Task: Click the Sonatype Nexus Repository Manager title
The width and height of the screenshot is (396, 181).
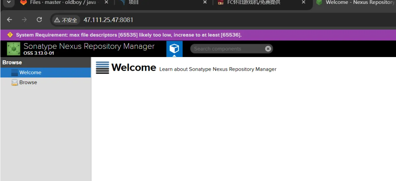Action: tap(89, 46)
